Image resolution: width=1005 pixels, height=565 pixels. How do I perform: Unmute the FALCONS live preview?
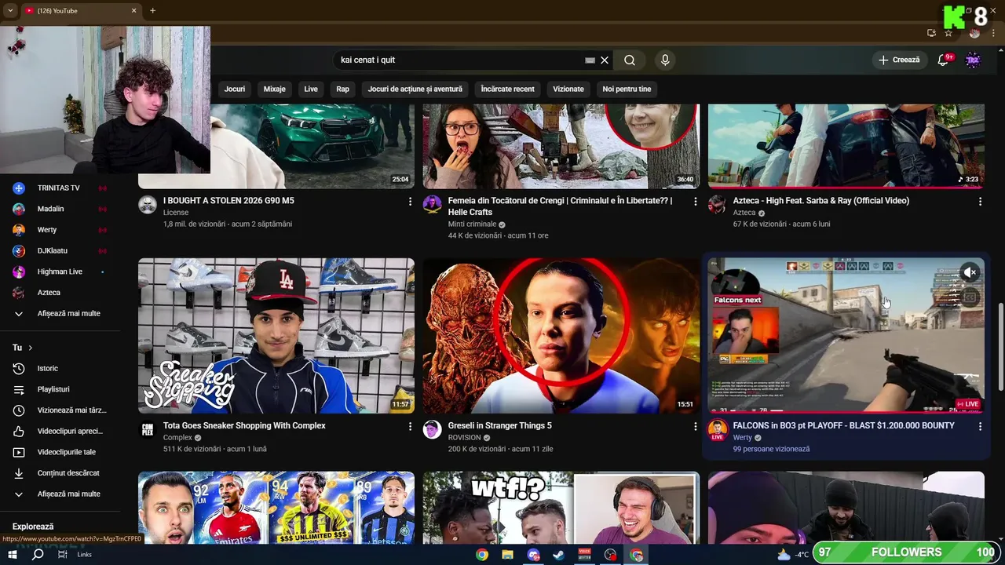point(970,272)
